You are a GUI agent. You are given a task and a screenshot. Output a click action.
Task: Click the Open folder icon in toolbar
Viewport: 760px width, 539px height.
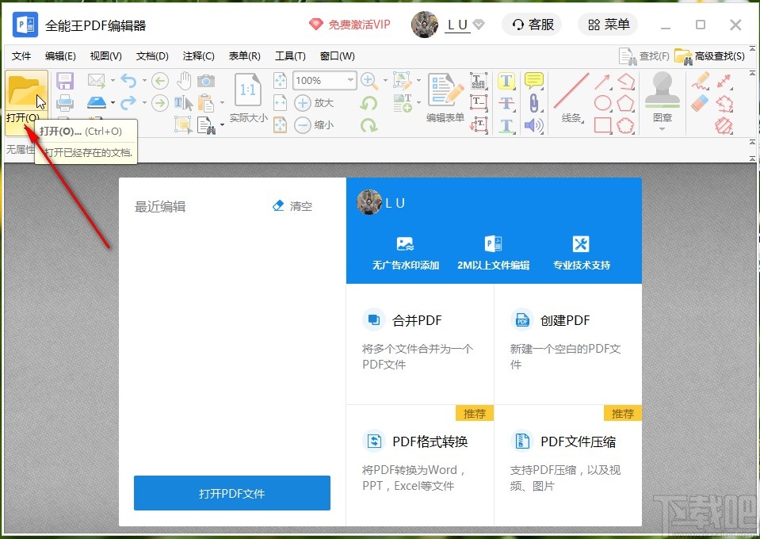click(x=26, y=92)
